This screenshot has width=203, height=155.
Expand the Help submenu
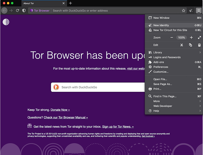click(174, 111)
